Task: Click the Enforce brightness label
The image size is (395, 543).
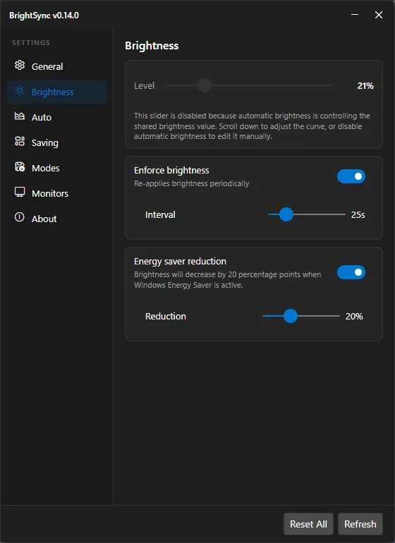Action: tap(171, 171)
